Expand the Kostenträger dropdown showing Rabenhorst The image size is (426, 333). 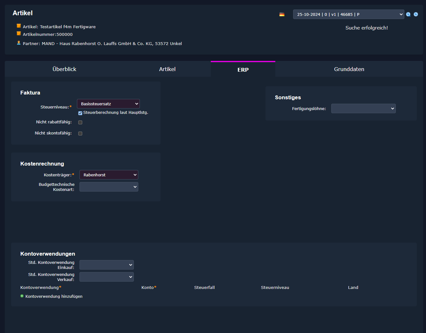click(109, 175)
